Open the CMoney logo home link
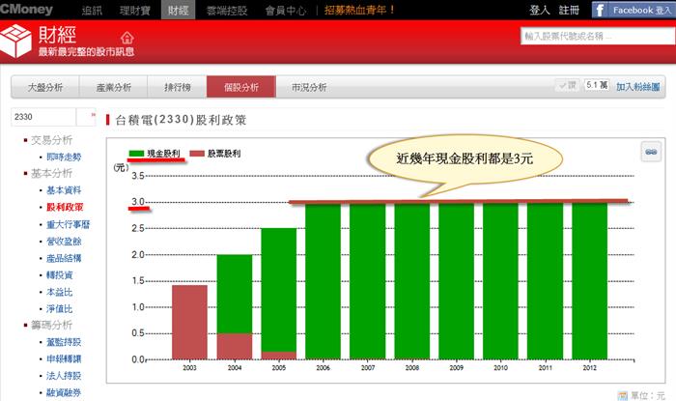Viewport: 676px width, 401px height. click(26, 9)
